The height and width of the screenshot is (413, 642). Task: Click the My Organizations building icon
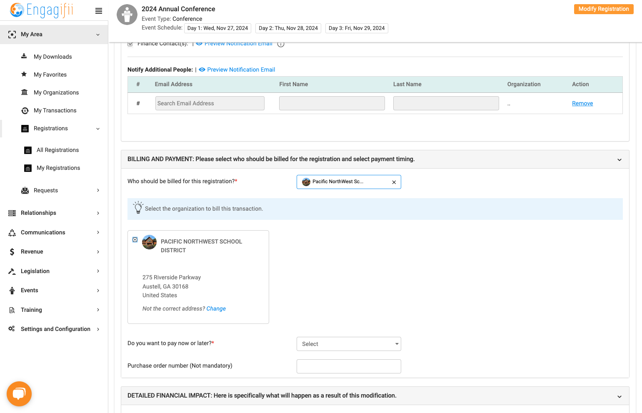coord(25,92)
